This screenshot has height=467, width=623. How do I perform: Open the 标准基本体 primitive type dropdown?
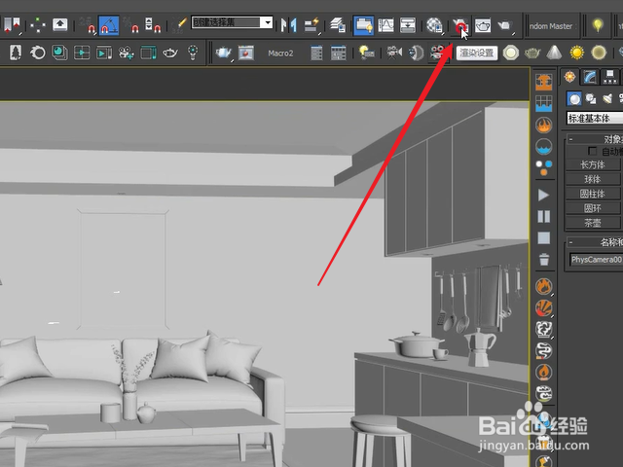(x=595, y=118)
